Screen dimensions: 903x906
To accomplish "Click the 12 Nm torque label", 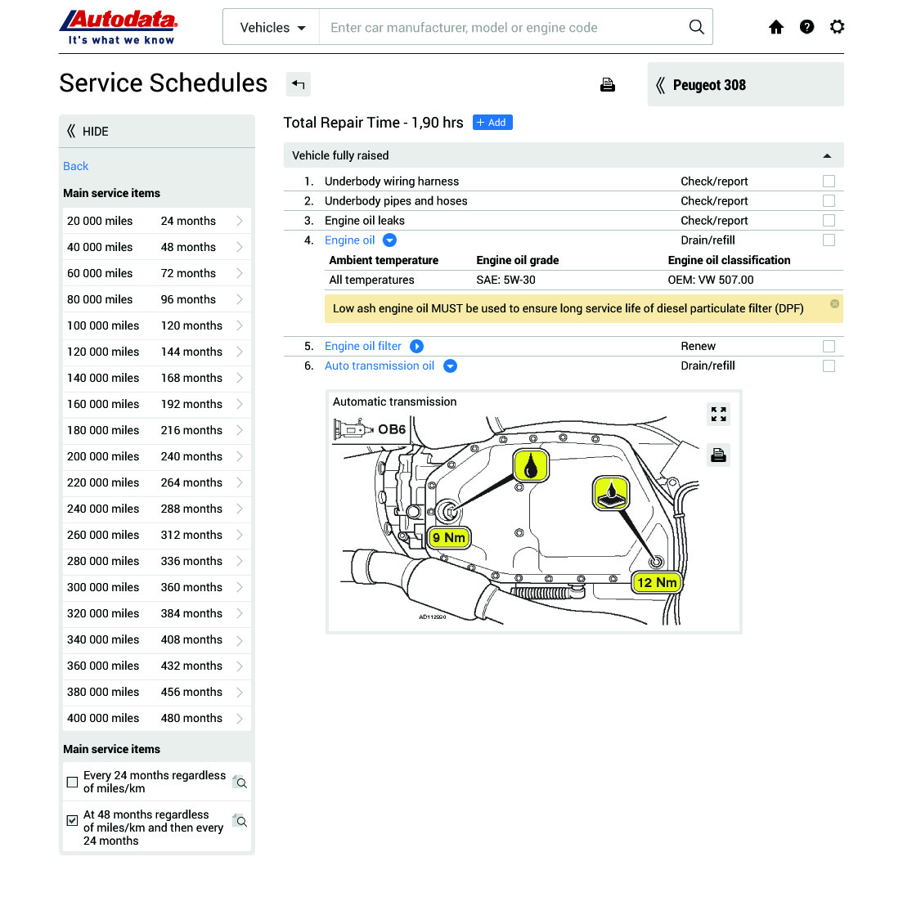I will click(657, 582).
